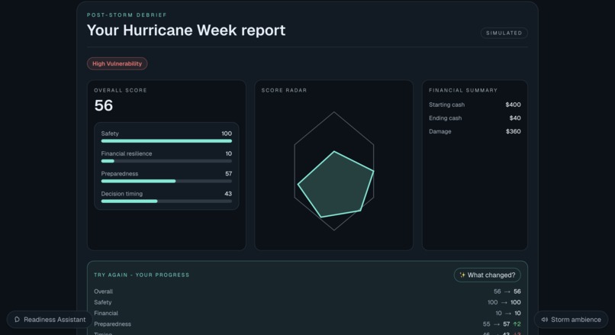The height and width of the screenshot is (335, 615).
Task: Click the Damage $360 value
Action: pyautogui.click(x=513, y=131)
